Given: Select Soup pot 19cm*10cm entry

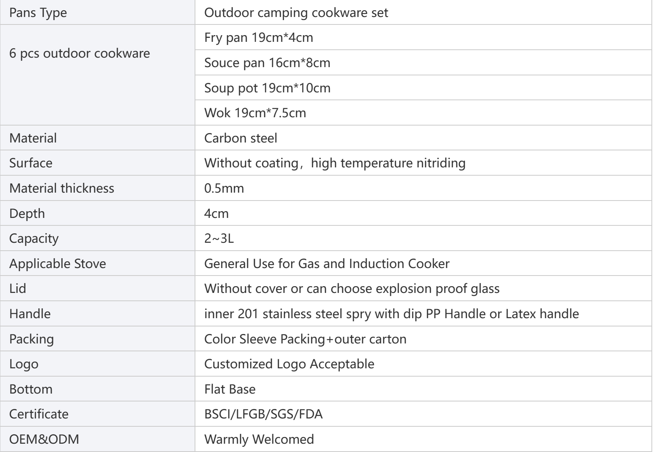Looking at the screenshot, I should [x=267, y=88].
